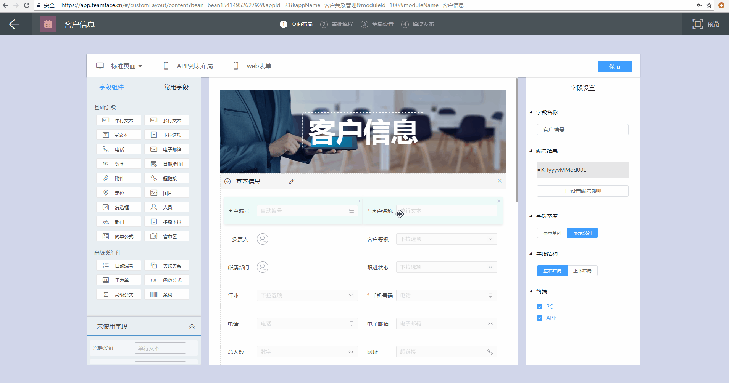Select the 附件 attachment component

[x=119, y=178]
